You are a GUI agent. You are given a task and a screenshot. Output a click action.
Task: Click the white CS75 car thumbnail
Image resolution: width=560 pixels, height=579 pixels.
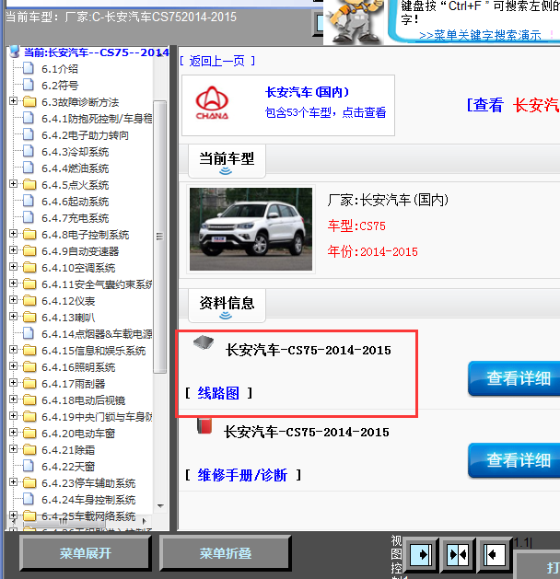pyautogui.click(x=251, y=229)
